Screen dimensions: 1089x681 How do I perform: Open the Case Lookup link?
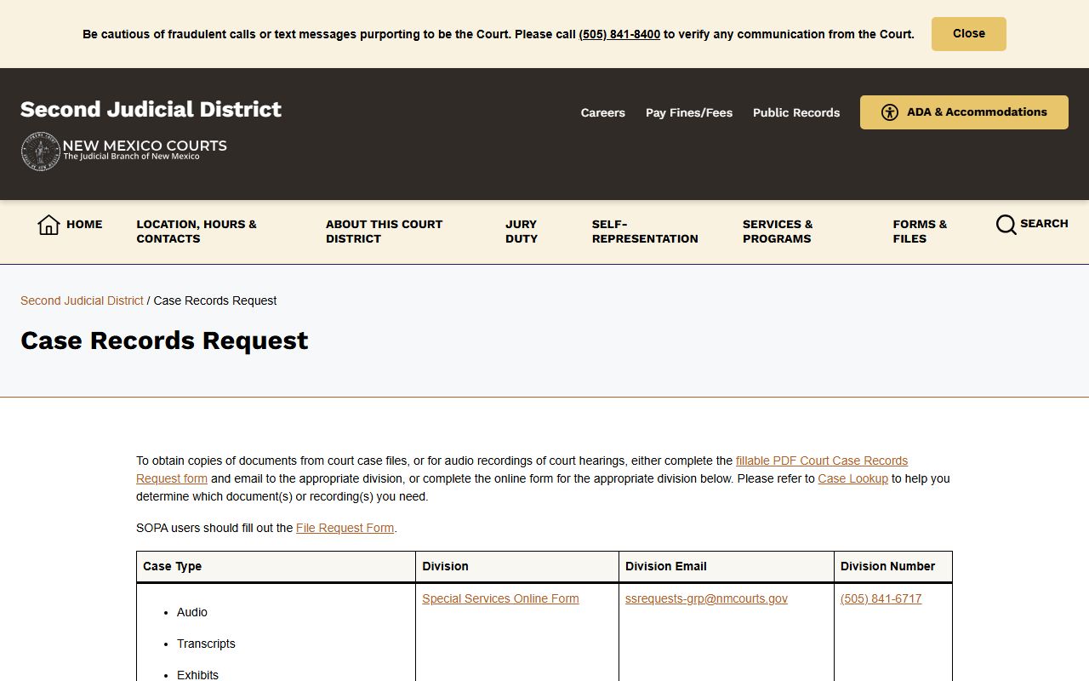coord(853,478)
